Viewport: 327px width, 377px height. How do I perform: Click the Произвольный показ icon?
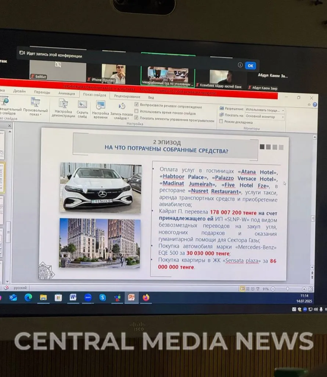coord(36,103)
